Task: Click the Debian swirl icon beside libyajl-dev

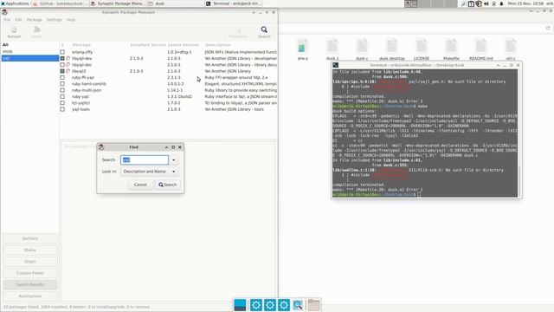Action: point(68,58)
